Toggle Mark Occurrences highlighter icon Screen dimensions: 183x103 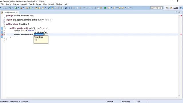[x=52, y=8]
